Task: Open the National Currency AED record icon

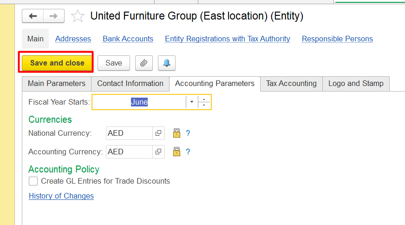Action: point(158,133)
